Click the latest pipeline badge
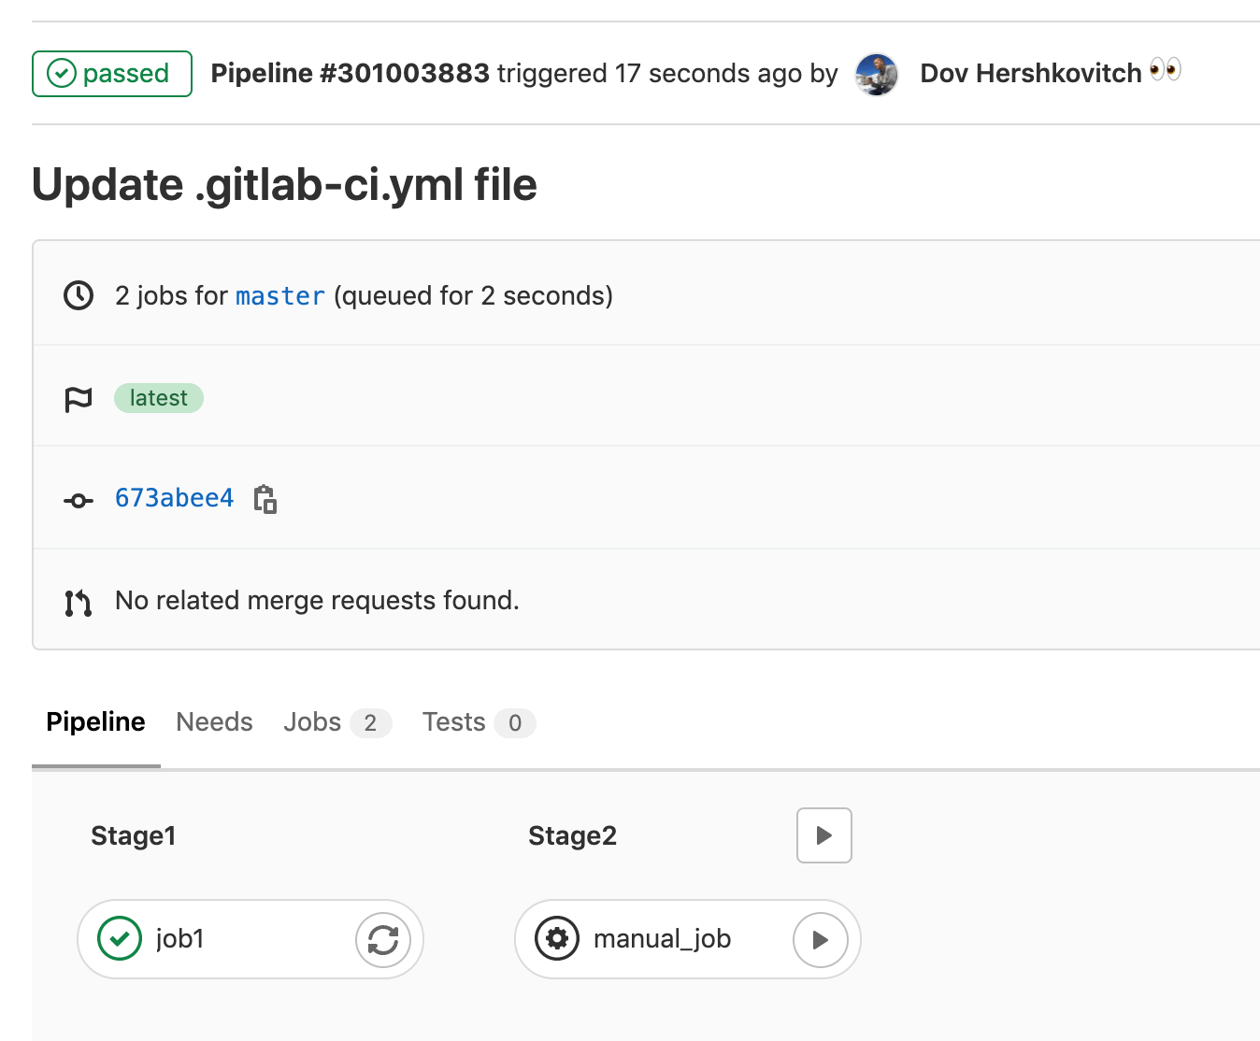Screen dimensions: 1260x1041 (159, 398)
